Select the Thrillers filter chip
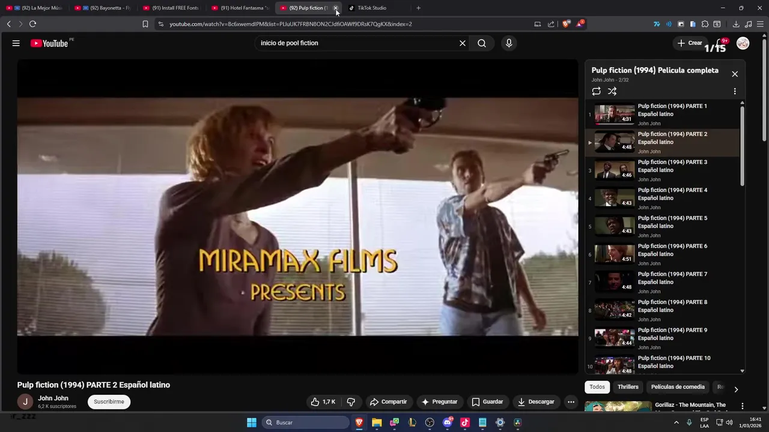This screenshot has height=432, width=769. click(x=628, y=387)
